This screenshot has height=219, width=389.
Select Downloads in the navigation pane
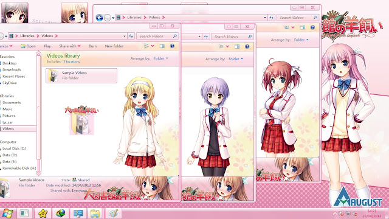[12, 70]
